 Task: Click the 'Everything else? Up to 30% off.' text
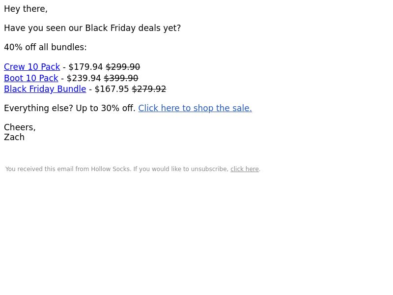pyautogui.click(x=70, y=108)
